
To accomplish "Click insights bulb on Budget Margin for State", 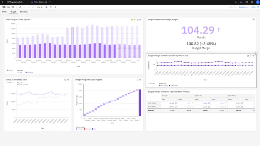I will 137,80.
